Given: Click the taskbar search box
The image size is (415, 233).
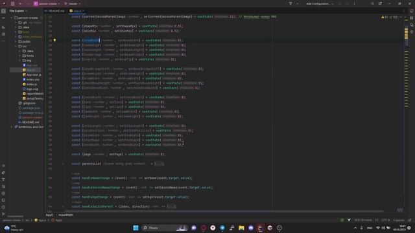Looking at the screenshot, I should point(164,228).
